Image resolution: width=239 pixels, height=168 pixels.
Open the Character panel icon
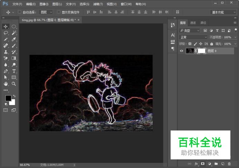click(x=173, y=35)
